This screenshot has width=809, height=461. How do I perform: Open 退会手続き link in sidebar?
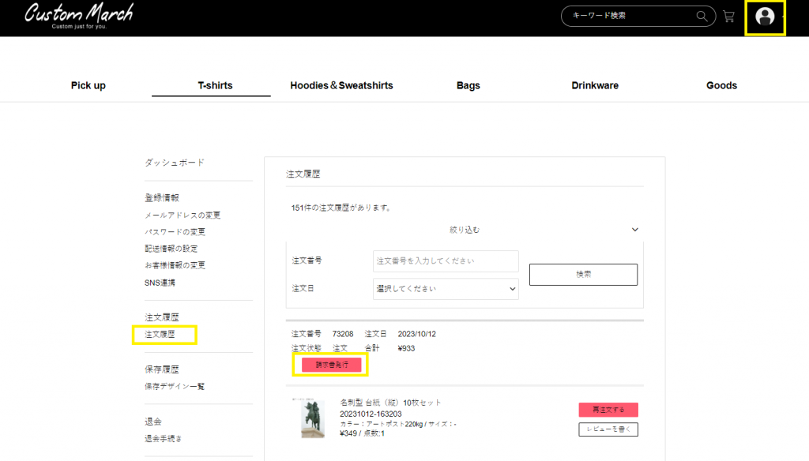163,438
